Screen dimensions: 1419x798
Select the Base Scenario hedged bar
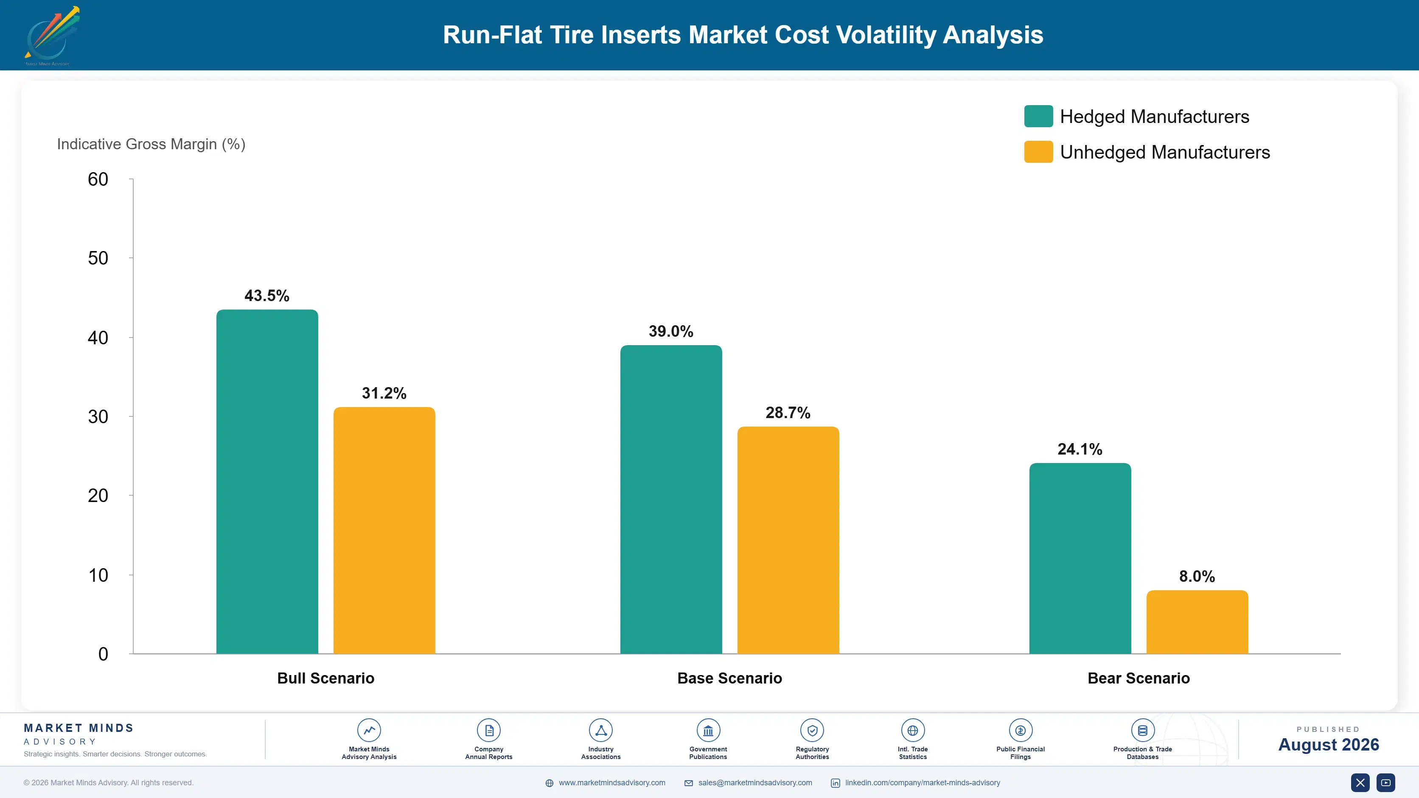tap(671, 499)
